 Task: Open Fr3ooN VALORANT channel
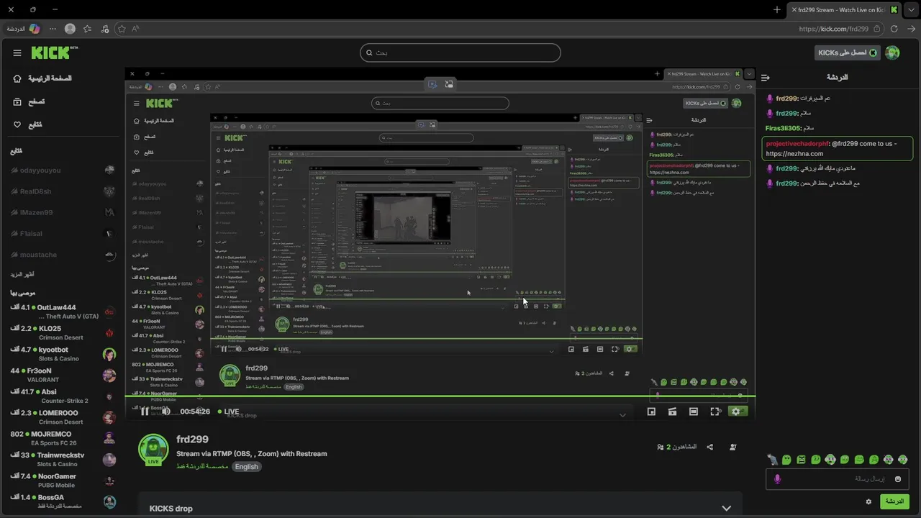click(61, 375)
